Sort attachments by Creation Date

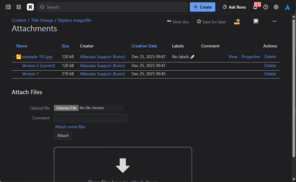[x=144, y=46]
